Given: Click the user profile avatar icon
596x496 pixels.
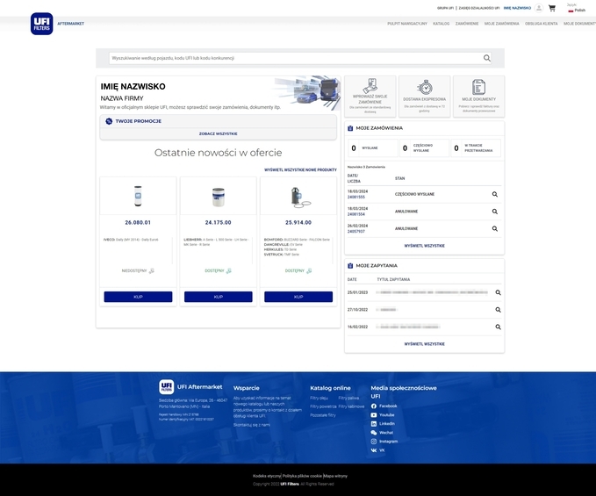Looking at the screenshot, I should (x=539, y=8).
